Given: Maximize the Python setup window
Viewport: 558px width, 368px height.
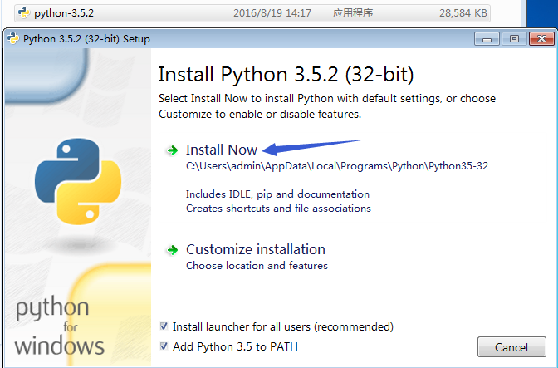Looking at the screenshot, I should (514, 39).
